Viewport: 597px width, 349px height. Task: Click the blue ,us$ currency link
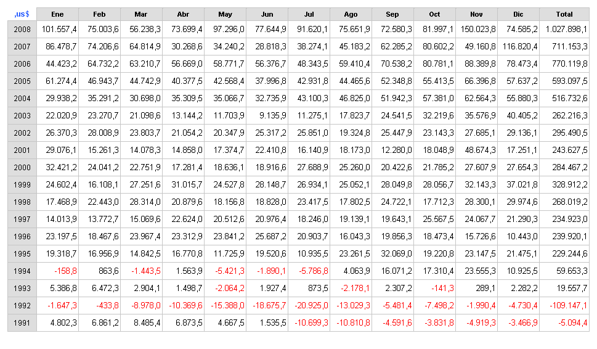click(22, 14)
